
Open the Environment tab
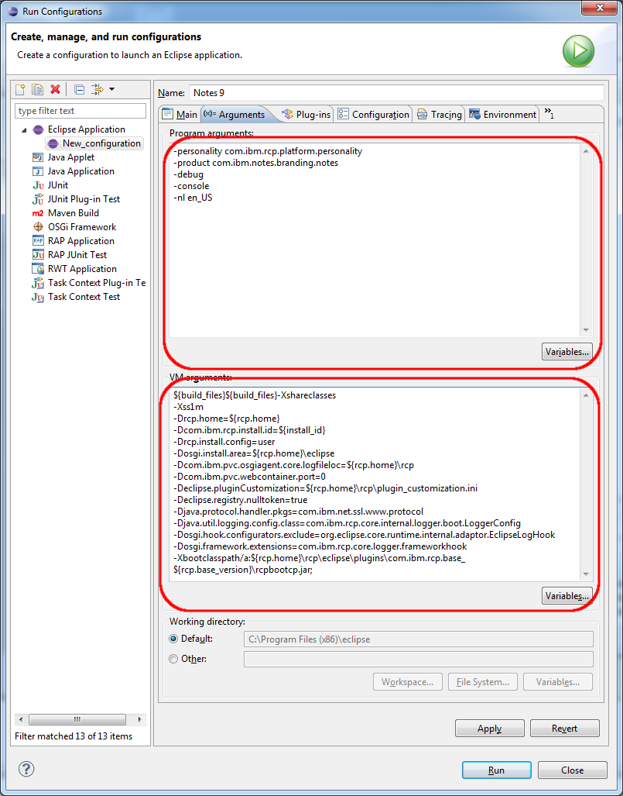pos(502,115)
